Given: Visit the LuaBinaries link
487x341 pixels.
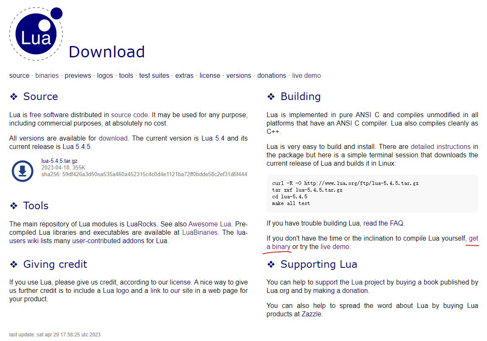Looking at the screenshot, I should (x=201, y=232).
